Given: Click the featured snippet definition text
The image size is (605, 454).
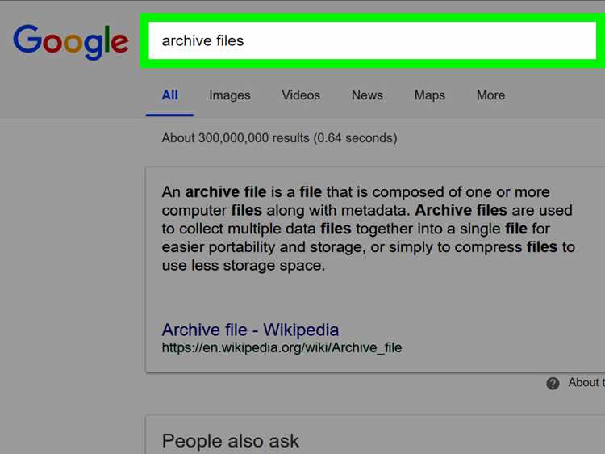Looking at the screenshot, I should 369,229.
